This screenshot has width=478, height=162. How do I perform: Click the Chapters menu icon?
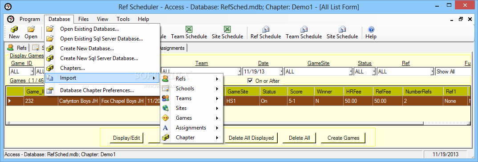point(50,68)
